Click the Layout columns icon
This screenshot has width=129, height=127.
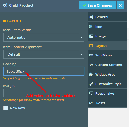click(91, 46)
